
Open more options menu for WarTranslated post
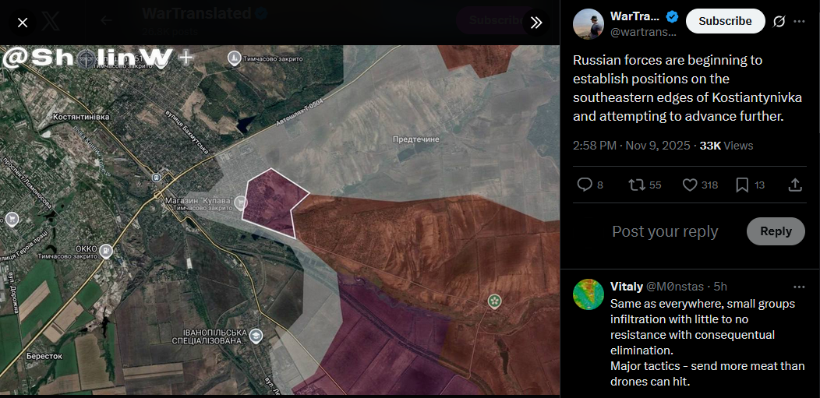799,21
